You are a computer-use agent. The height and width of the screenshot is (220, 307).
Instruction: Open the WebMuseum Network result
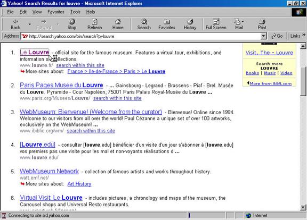tap(49, 171)
